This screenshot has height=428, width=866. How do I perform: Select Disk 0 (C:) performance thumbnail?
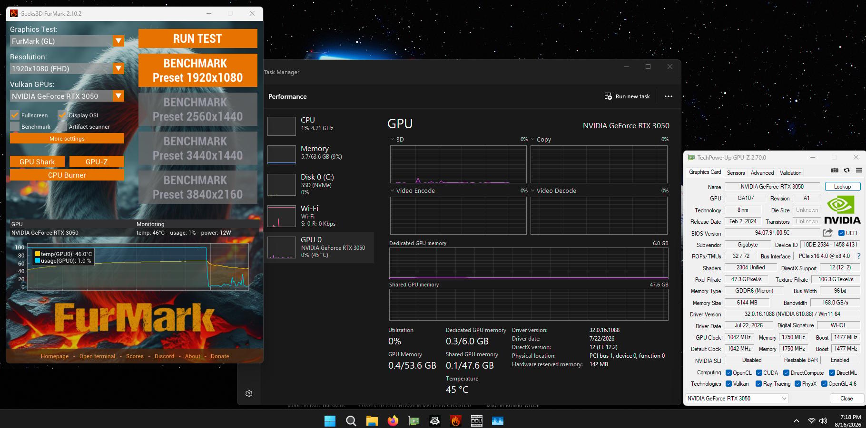click(x=282, y=185)
